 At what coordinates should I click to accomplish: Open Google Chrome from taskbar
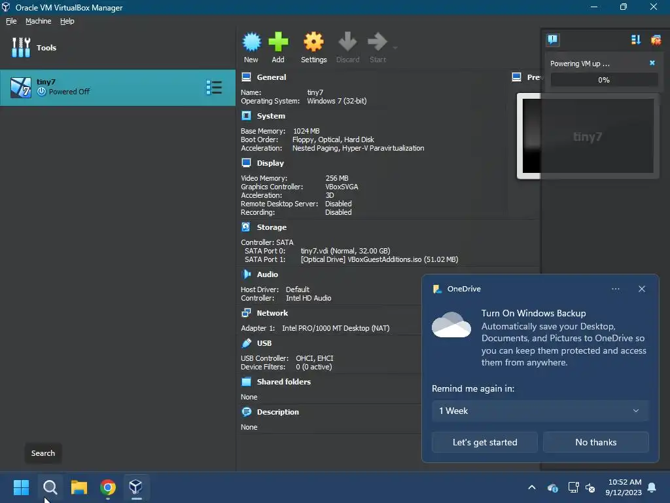coord(108,487)
